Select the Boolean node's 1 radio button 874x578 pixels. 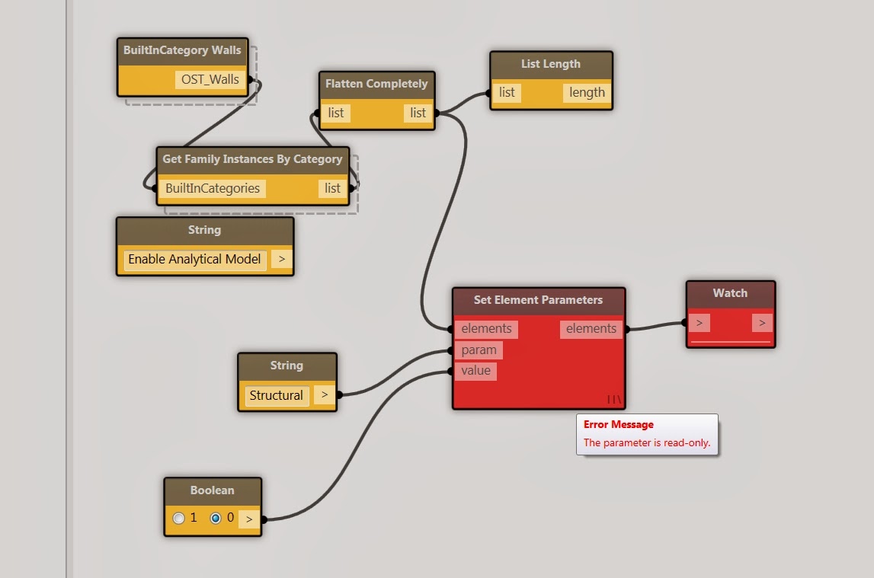point(178,519)
